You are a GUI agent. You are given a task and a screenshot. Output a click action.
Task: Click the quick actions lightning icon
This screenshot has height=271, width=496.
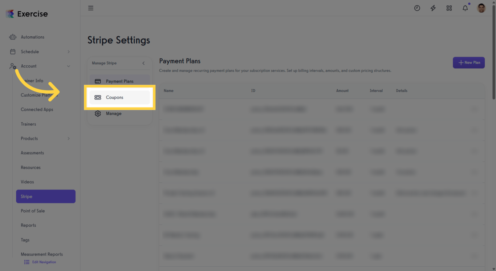433,8
